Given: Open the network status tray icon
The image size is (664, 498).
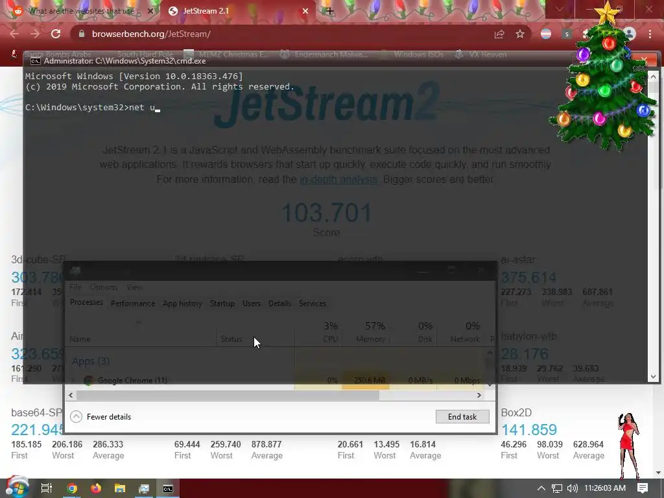Looking at the screenshot, I should pyautogui.click(x=557, y=488).
